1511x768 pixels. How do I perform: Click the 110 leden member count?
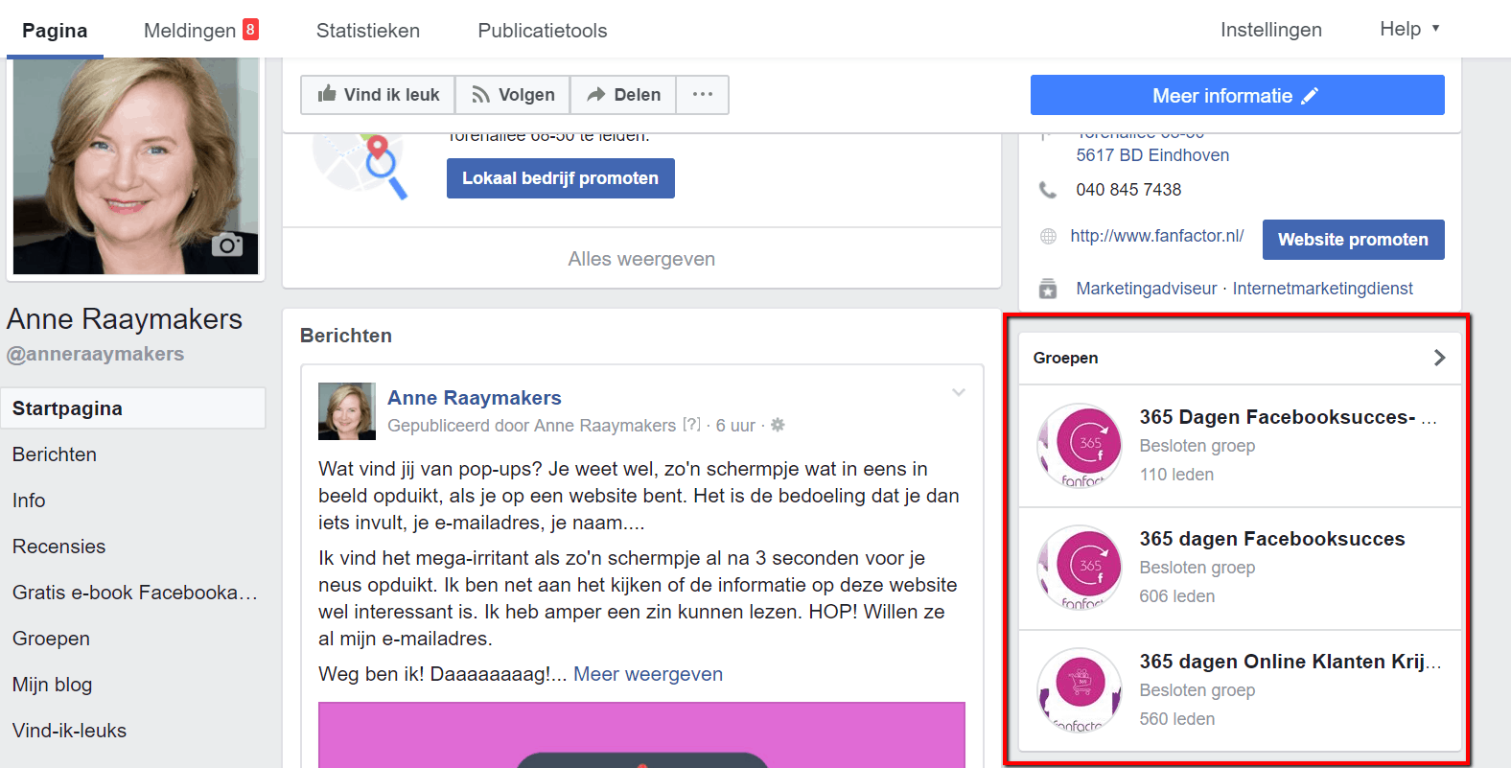[1176, 475]
